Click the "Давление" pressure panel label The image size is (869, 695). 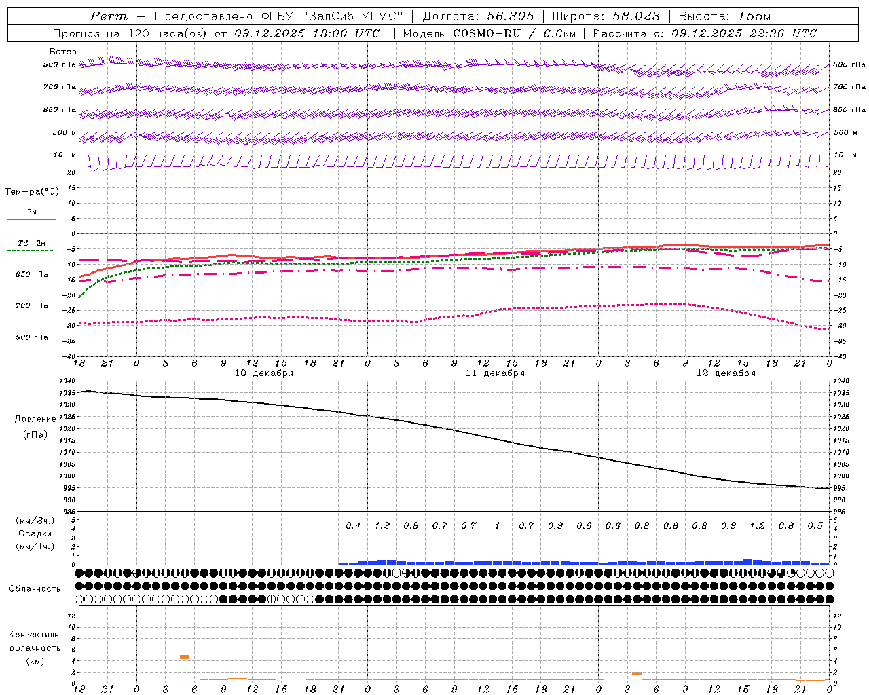click(x=35, y=419)
